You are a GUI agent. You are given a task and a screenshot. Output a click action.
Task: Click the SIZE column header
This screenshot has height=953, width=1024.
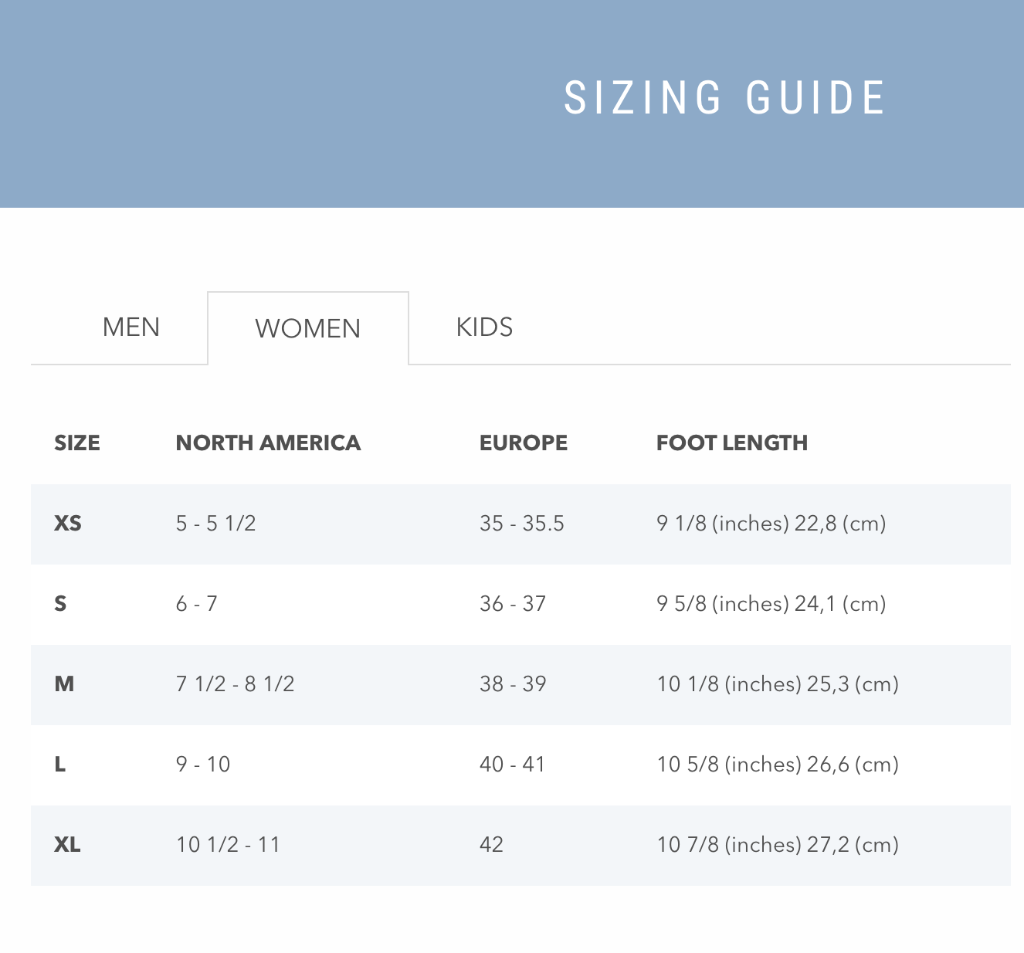(77, 443)
